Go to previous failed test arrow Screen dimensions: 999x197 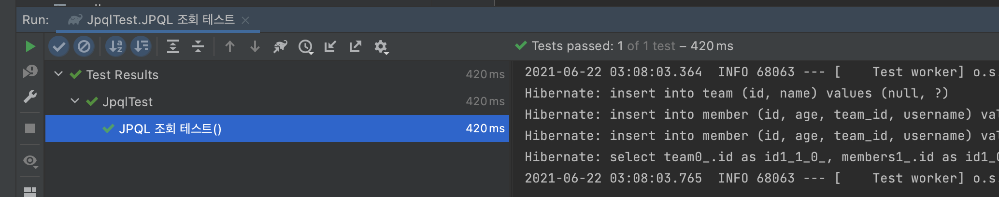click(230, 46)
